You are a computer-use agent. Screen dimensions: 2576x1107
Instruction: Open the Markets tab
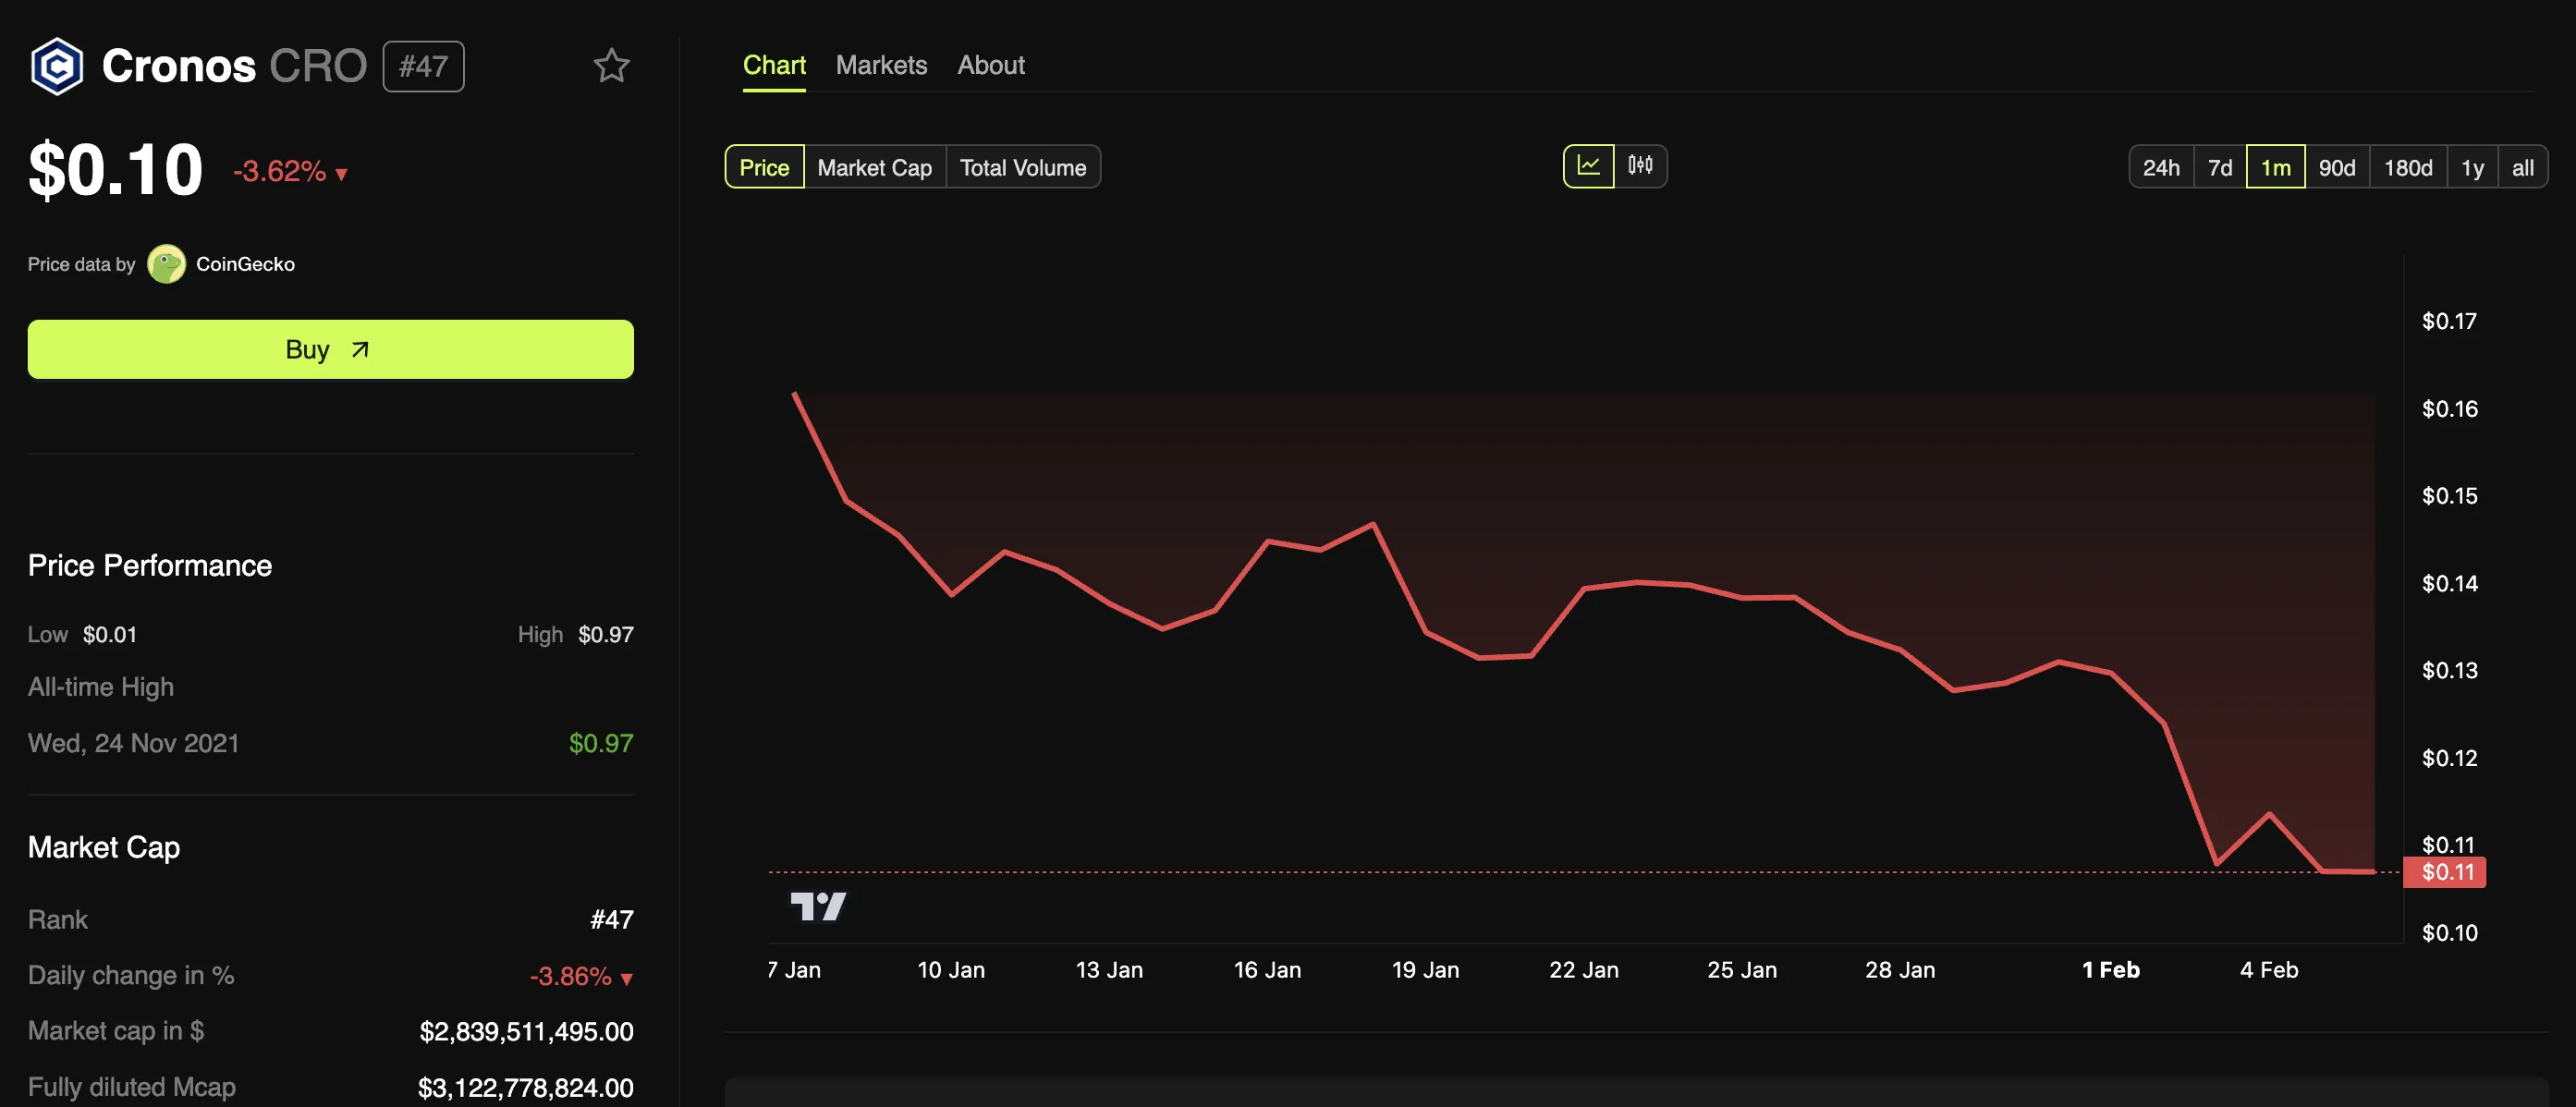pyautogui.click(x=881, y=63)
